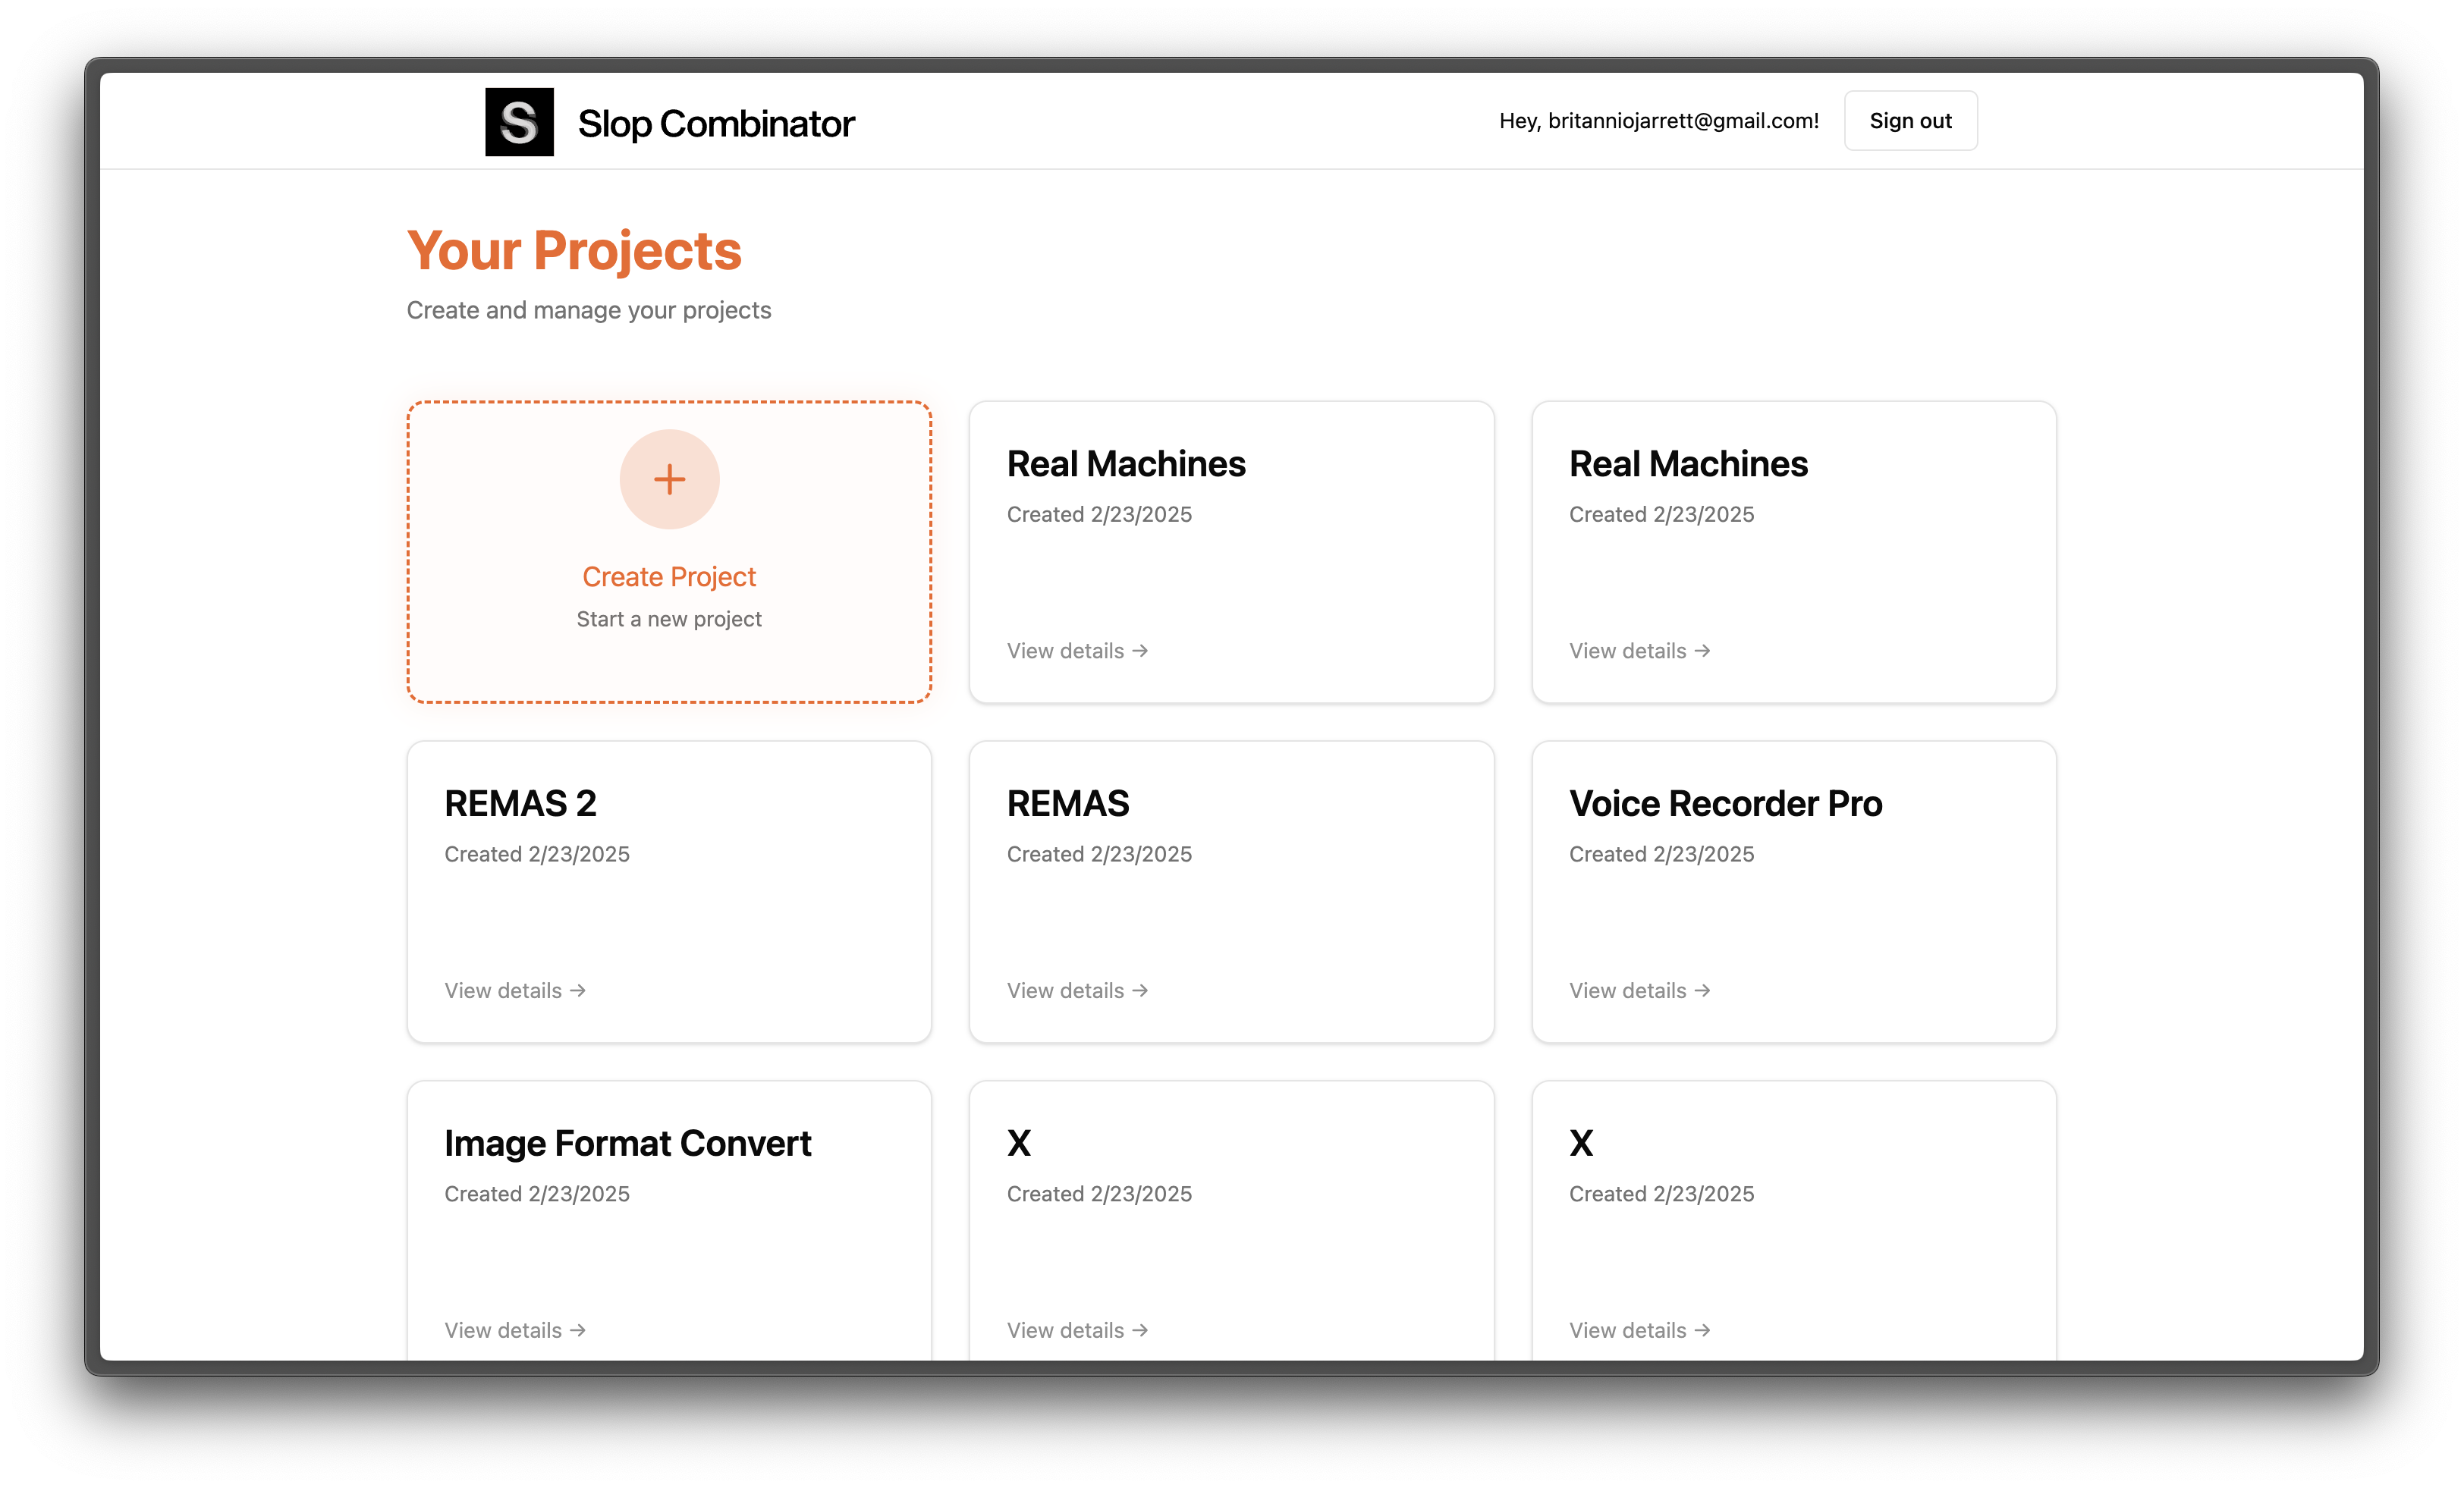Click the britanniojarrett@gmail.com greeting text

(x=1658, y=121)
